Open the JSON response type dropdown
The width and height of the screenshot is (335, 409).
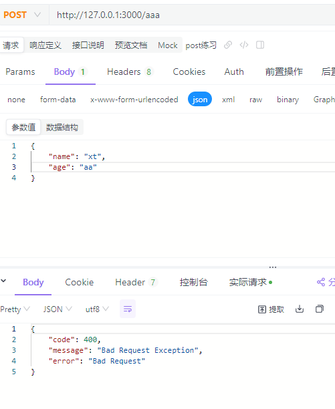coord(58,309)
